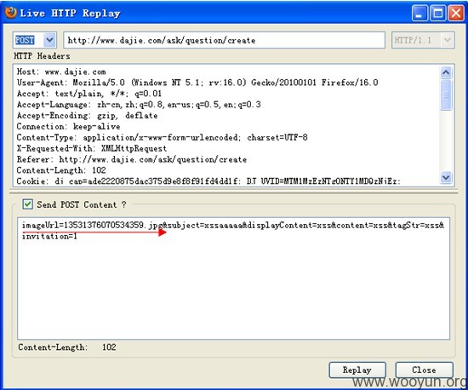The height and width of the screenshot is (390, 468).
Task: Click the 'Host: www.dajie.com' header line
Action: tap(61, 72)
